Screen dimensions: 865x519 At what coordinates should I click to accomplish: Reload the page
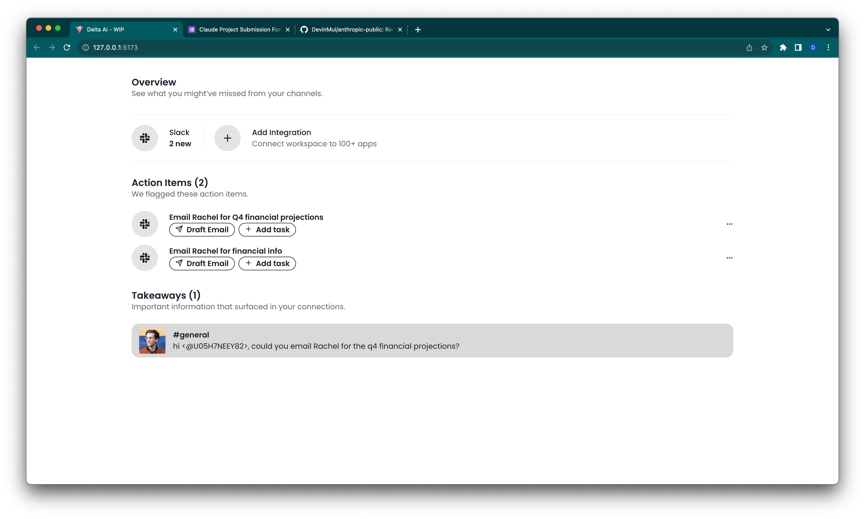[67, 48]
